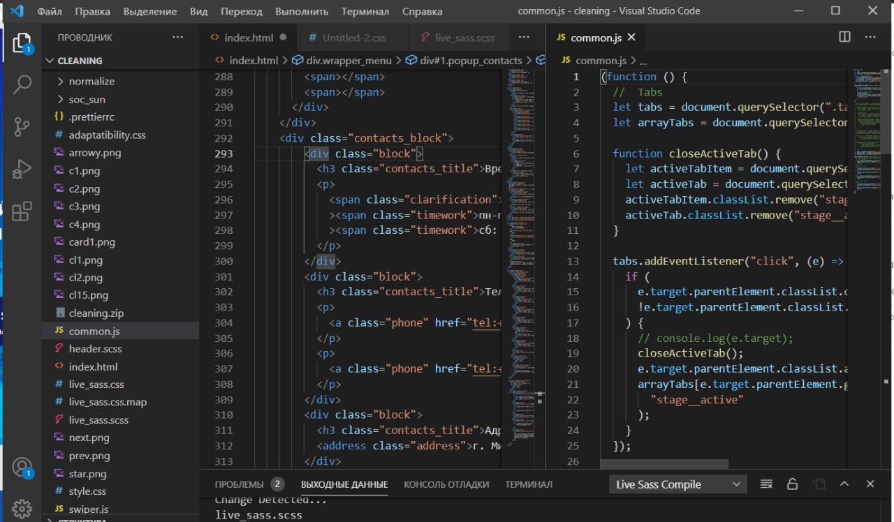Open .prettierrc file

click(120, 117)
